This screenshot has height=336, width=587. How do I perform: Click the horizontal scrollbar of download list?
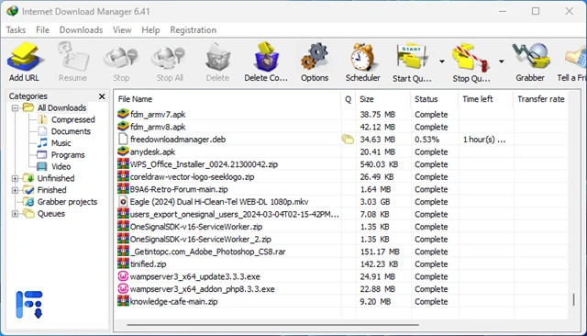coord(272,325)
